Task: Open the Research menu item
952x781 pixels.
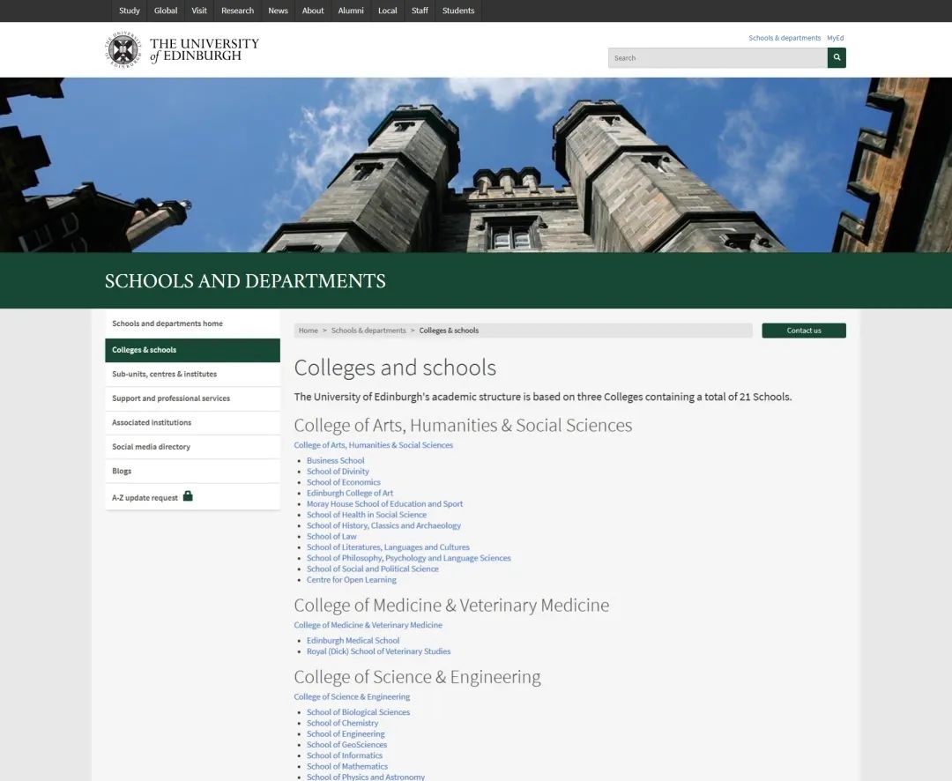Action: (x=237, y=11)
